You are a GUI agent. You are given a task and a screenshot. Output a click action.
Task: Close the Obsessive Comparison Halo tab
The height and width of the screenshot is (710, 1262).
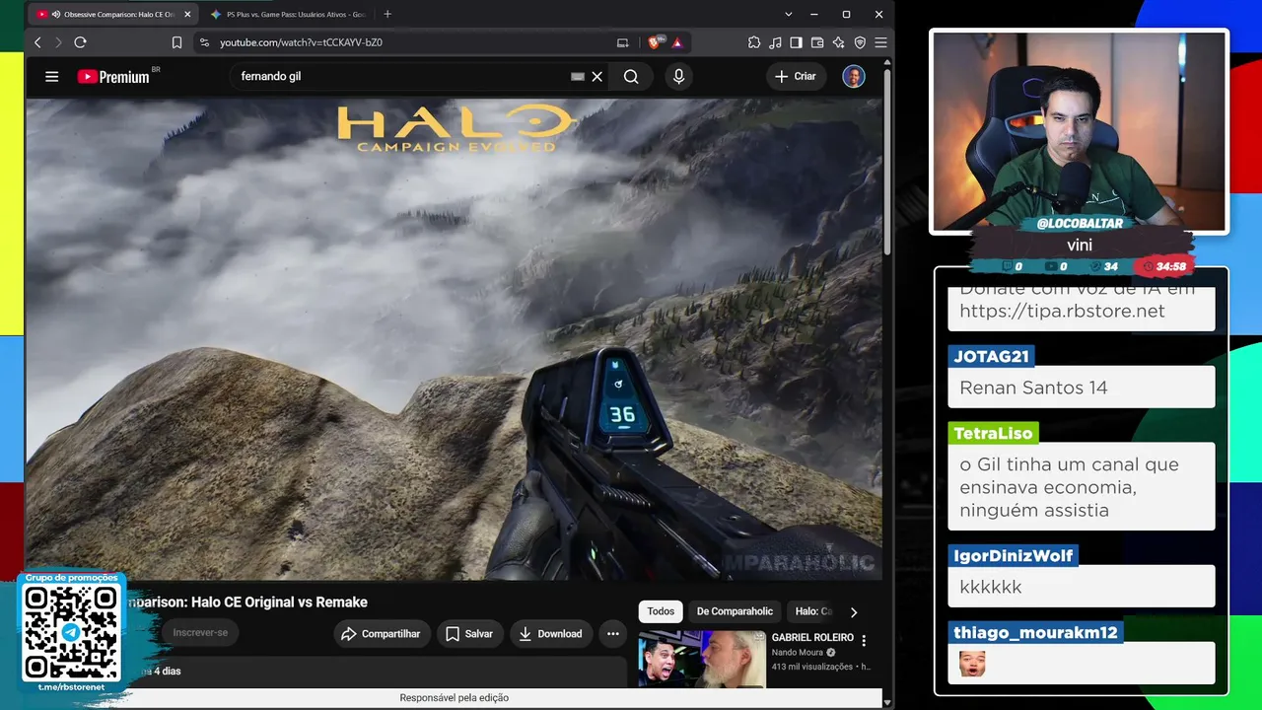point(187,15)
